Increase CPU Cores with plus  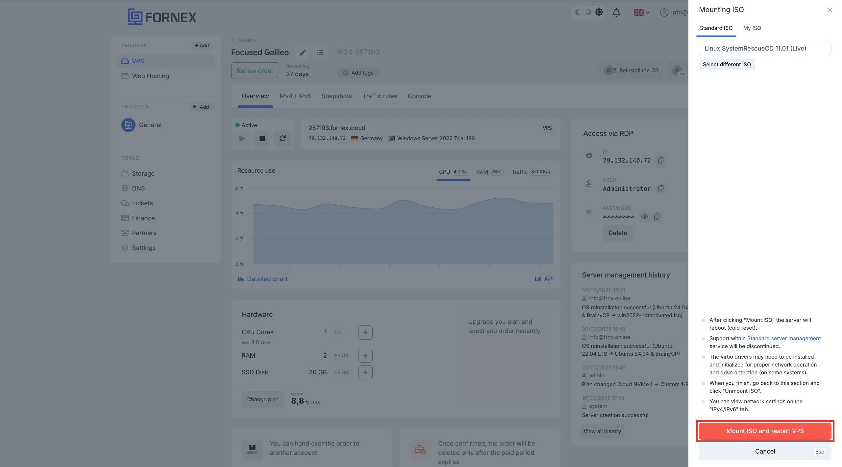pos(365,332)
